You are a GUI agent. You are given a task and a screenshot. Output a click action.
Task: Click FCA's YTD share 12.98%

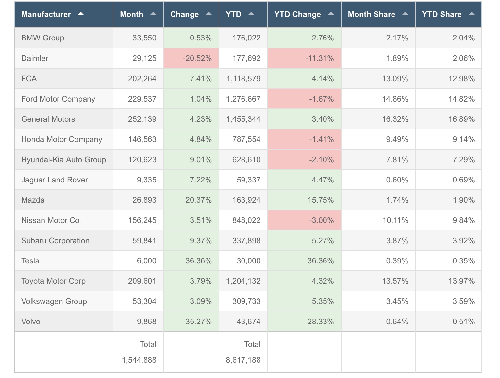click(x=461, y=79)
